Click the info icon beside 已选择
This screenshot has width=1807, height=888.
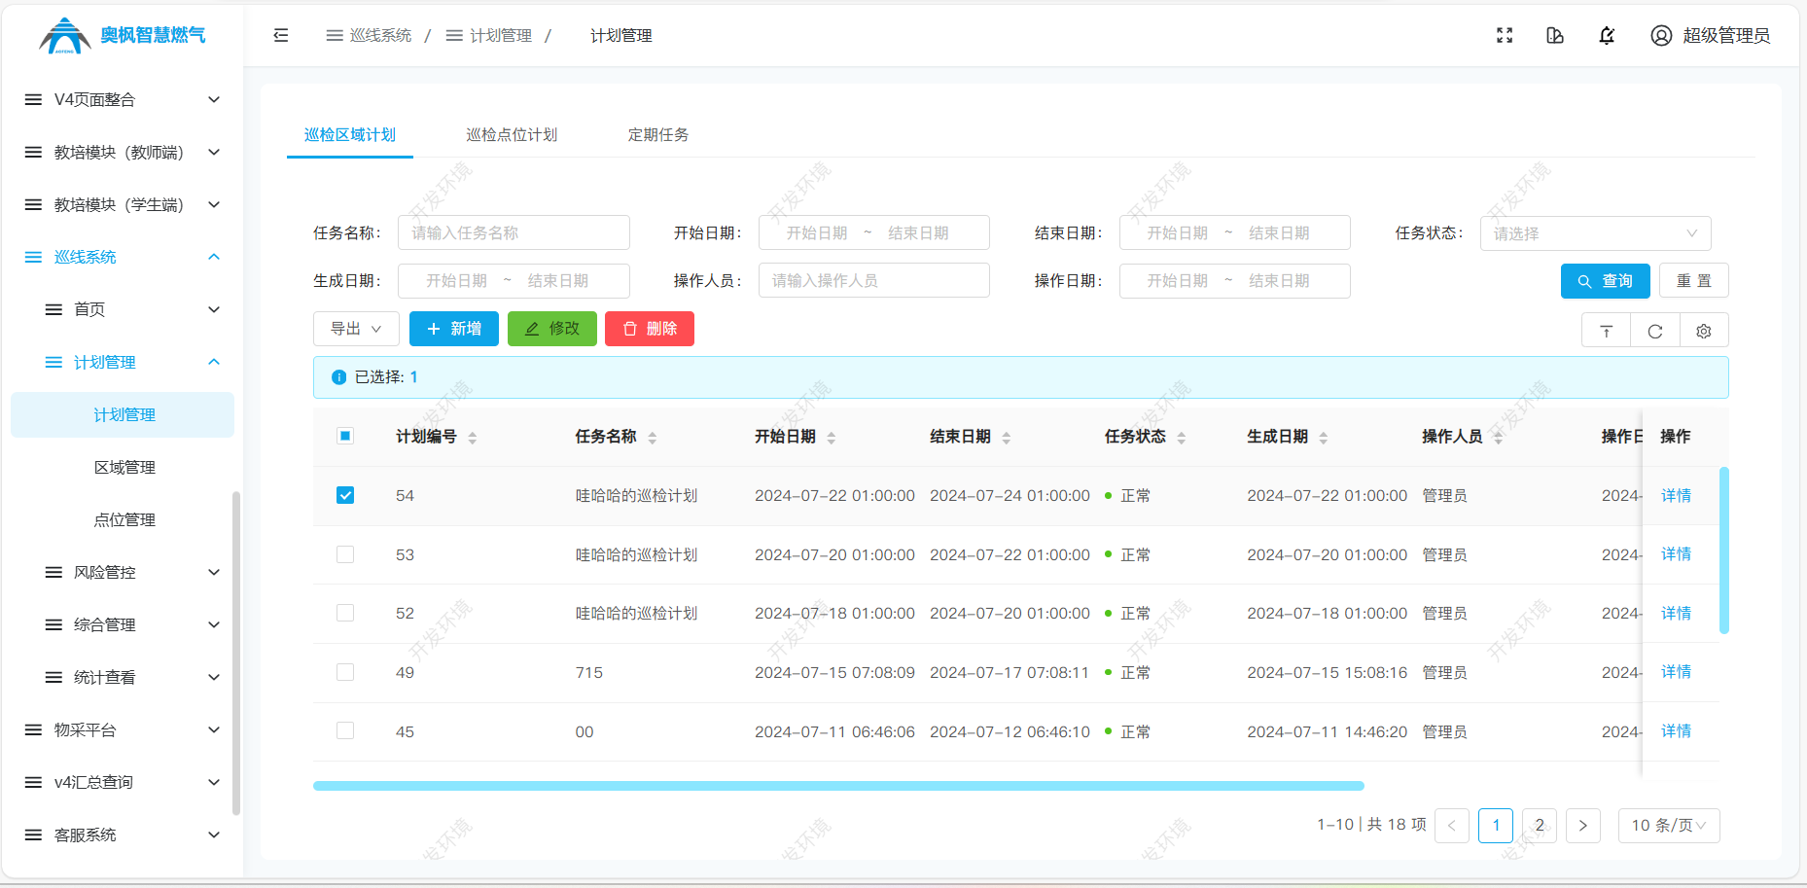[339, 377]
